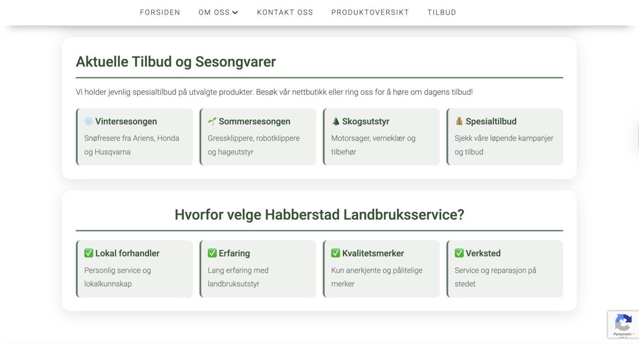Click the Vintersesongen card heading

click(126, 121)
